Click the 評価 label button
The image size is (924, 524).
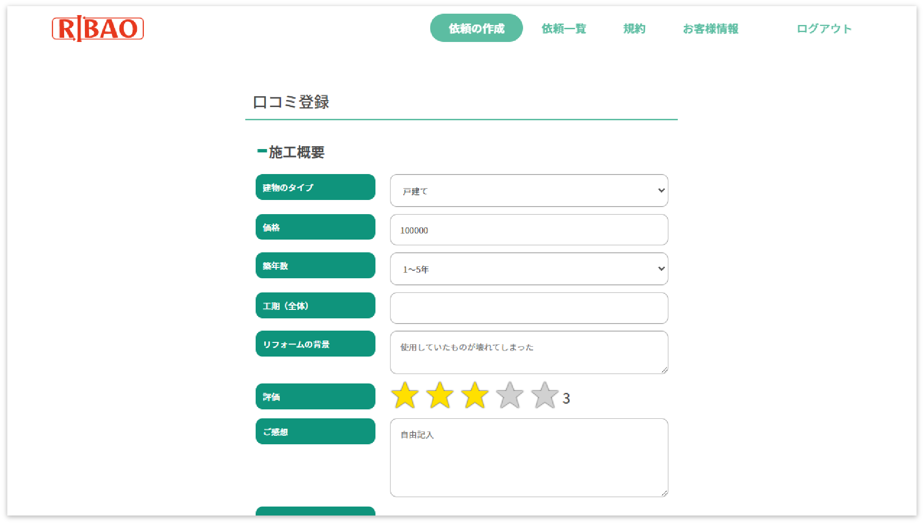315,396
